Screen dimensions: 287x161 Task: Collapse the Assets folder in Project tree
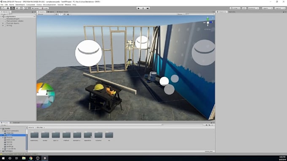(1, 129)
